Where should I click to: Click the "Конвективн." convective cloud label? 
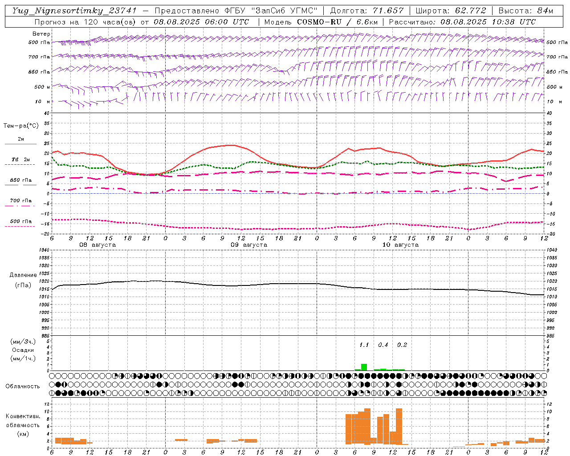(x=23, y=416)
